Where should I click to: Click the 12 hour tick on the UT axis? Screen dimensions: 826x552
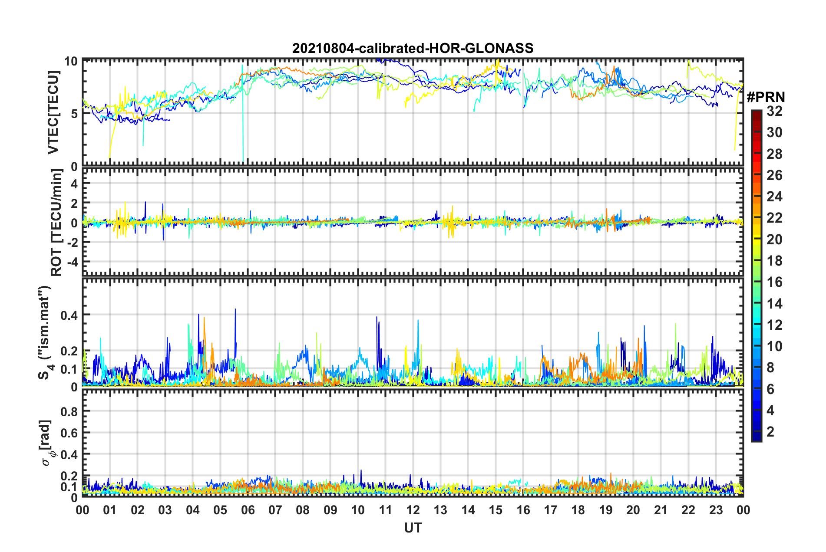[413, 510]
